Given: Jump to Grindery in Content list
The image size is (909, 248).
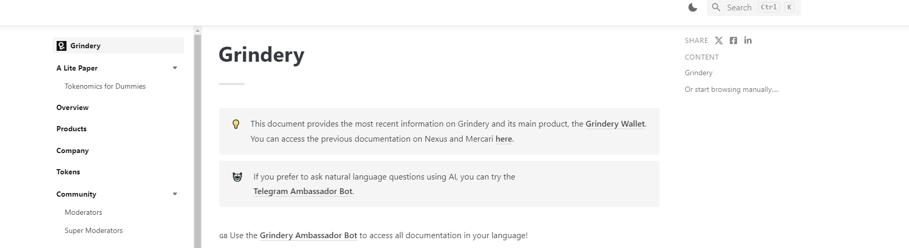Looking at the screenshot, I should pos(699,73).
